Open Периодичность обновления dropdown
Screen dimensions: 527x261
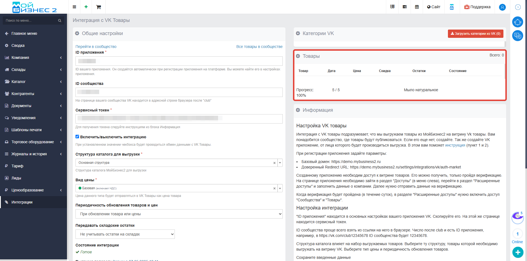[x=179, y=214]
